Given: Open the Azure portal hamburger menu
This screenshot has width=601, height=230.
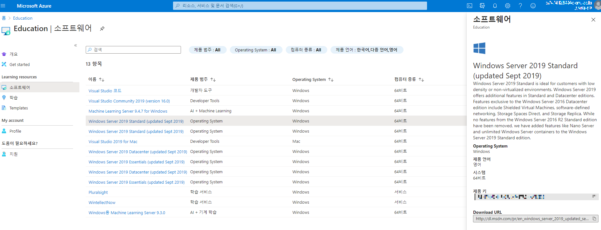Looking at the screenshot, I should point(3,6).
